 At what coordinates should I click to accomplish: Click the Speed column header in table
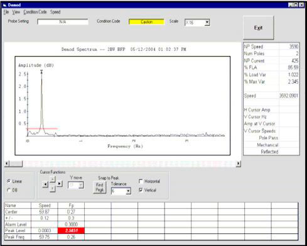click(45, 205)
